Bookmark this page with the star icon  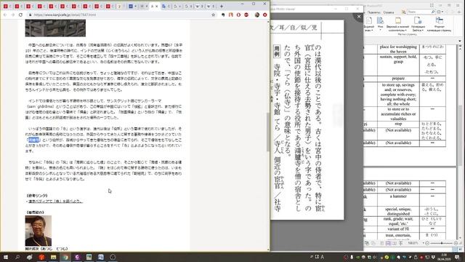pyautogui.click(x=213, y=15)
